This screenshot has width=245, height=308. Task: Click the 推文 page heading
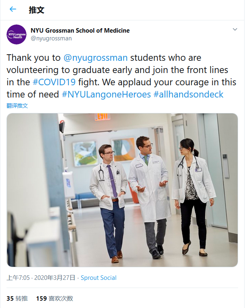[x=36, y=10]
